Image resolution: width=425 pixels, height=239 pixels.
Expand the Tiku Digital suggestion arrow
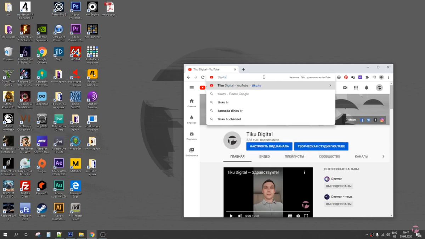click(330, 86)
